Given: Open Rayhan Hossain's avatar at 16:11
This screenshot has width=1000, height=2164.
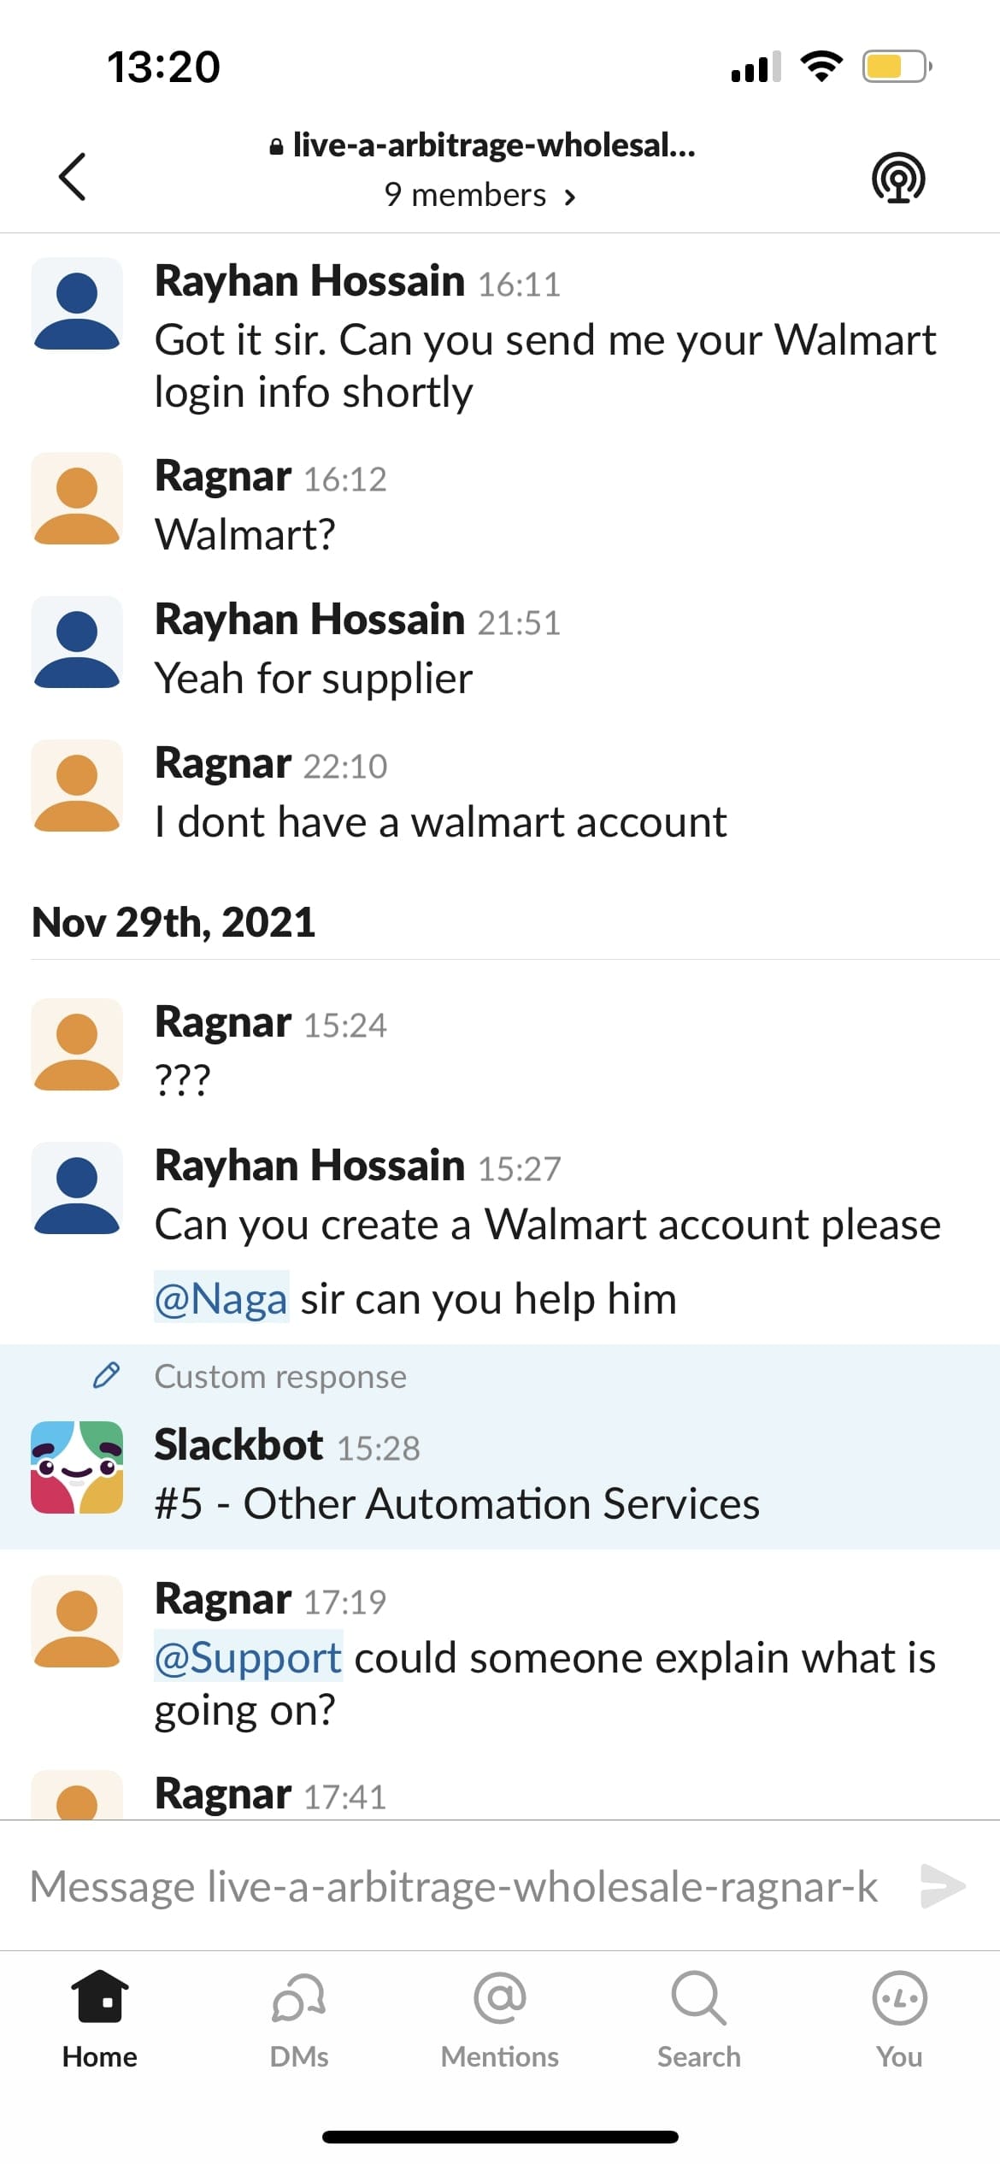Looking at the screenshot, I should coord(77,303).
